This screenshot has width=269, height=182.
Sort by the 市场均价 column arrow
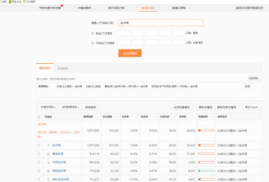[174, 117]
